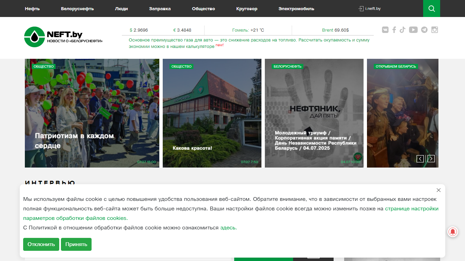This screenshot has width=465, height=261.
Task: Click the red notification bell
Action: point(453,232)
